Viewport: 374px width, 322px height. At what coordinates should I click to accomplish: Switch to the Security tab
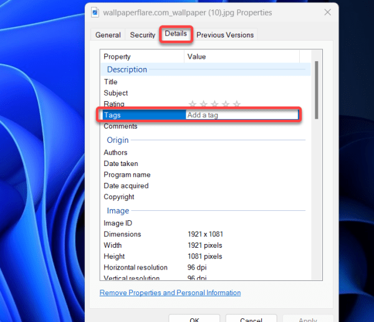(x=142, y=35)
